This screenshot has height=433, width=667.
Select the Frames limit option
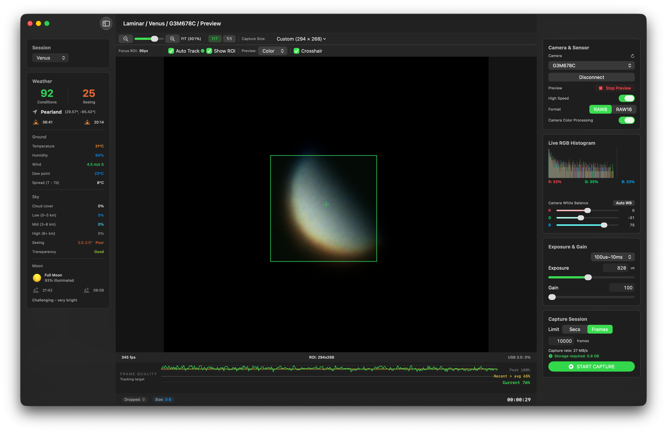[x=600, y=329]
